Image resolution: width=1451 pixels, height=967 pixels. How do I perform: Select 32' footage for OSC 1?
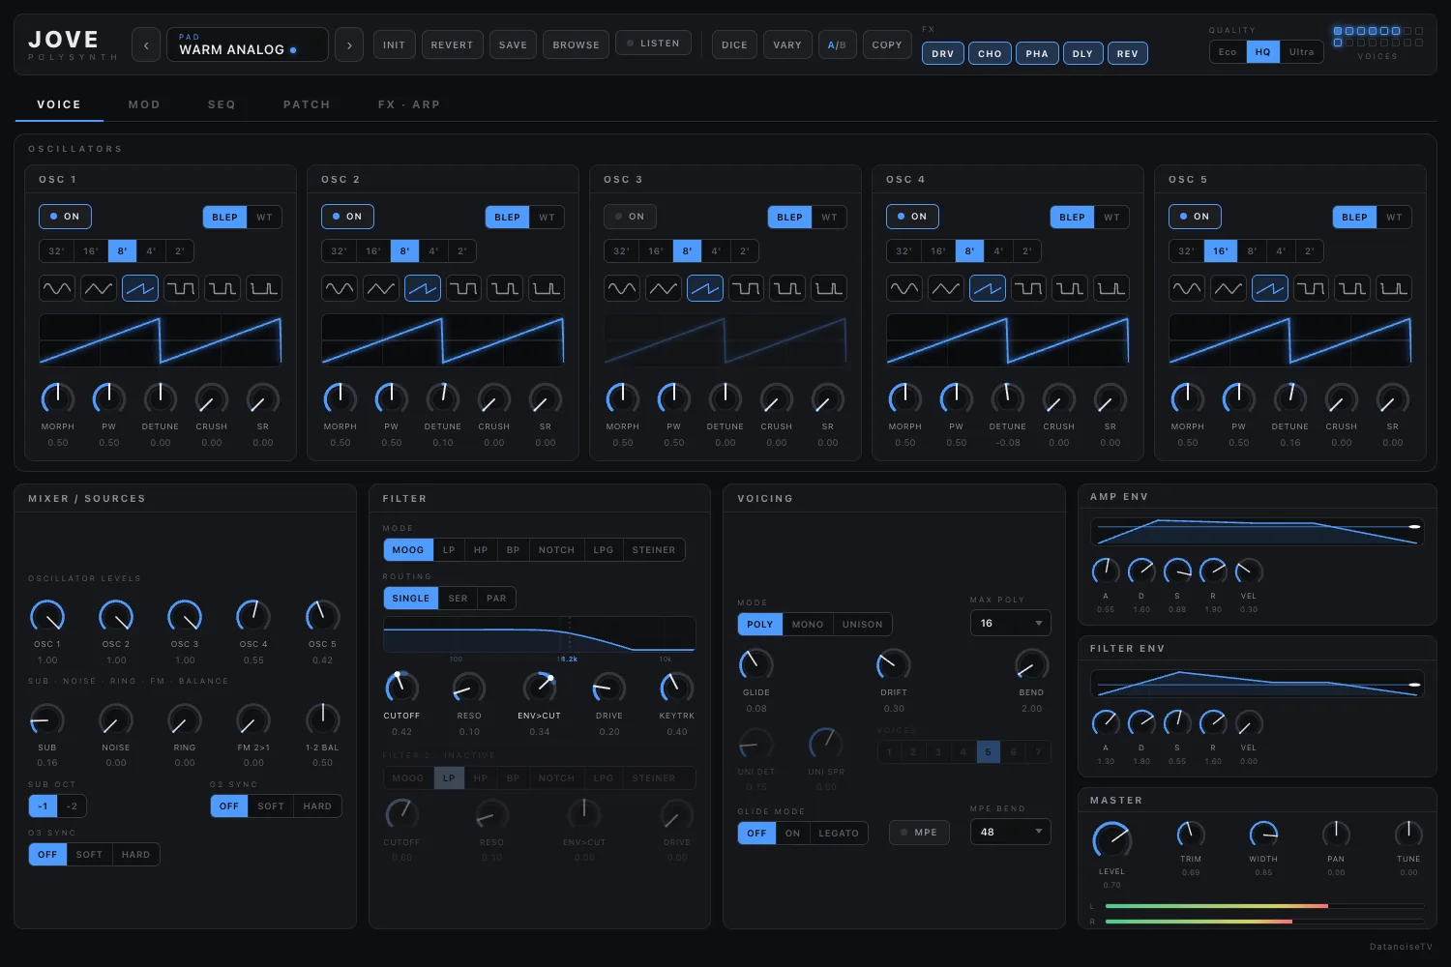pyautogui.click(x=57, y=251)
